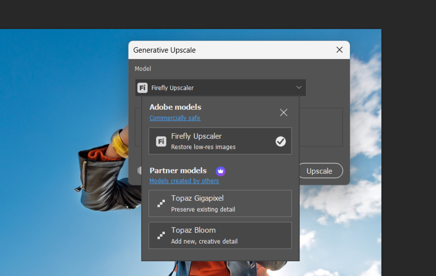The width and height of the screenshot is (436, 276).
Task: Click the Partner models heading
Action: point(178,171)
